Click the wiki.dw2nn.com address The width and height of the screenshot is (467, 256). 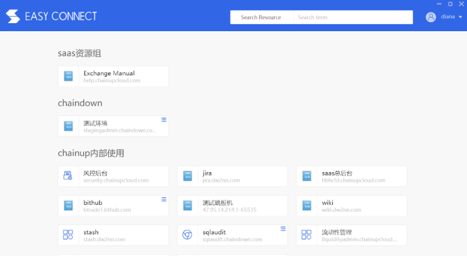click(341, 209)
